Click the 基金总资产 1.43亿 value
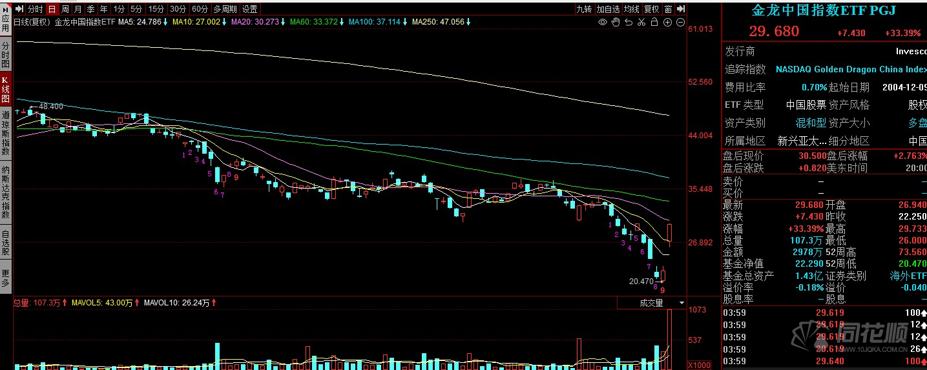The image size is (927, 370). click(811, 276)
